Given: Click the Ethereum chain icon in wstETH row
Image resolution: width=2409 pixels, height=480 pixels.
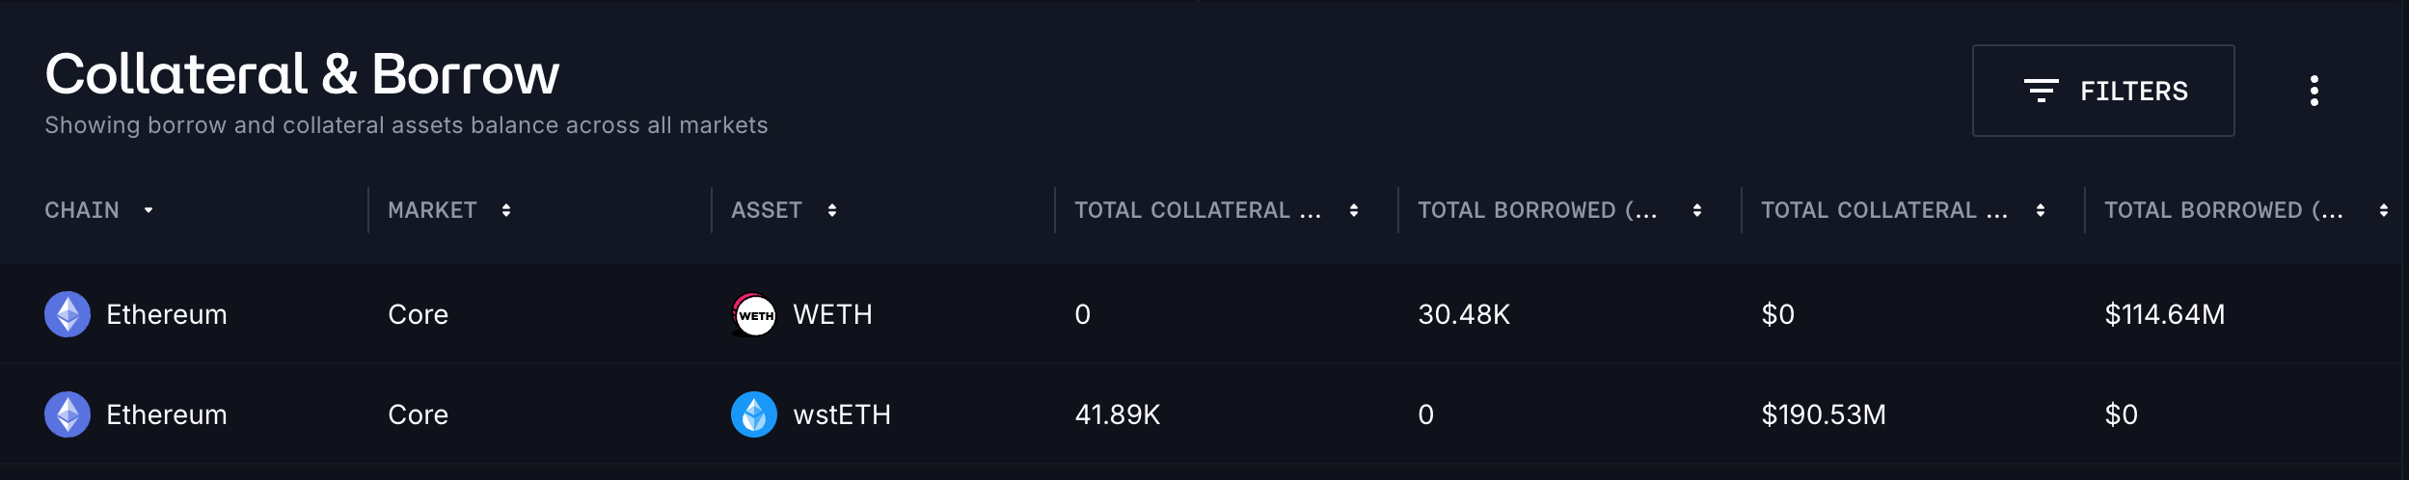Looking at the screenshot, I should 68,414.
